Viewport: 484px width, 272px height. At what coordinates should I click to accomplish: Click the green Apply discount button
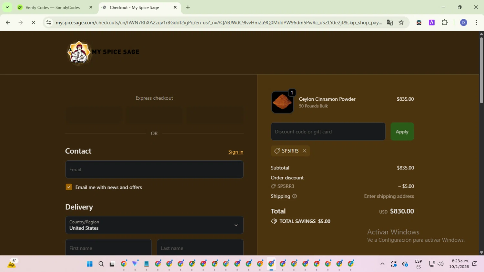point(402,131)
